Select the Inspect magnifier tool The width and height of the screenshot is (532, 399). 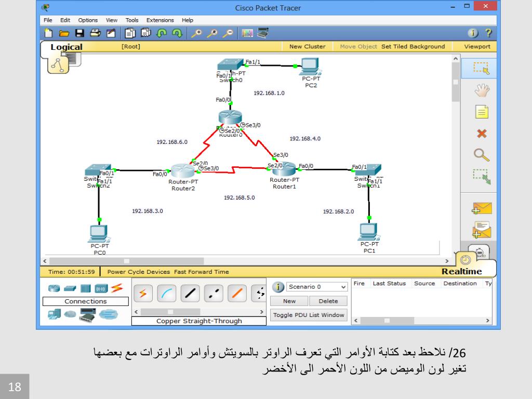coord(482,155)
